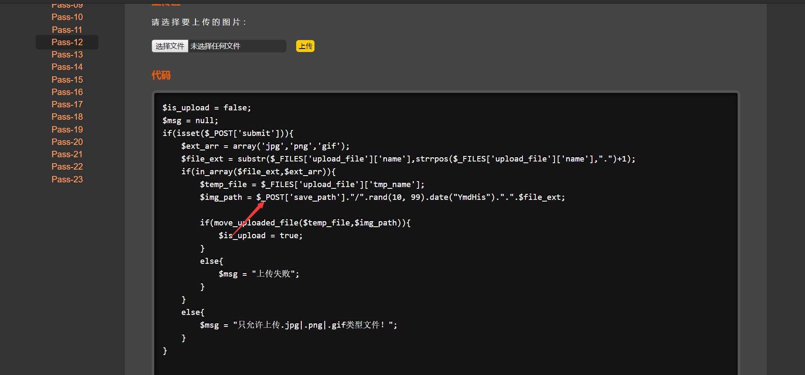Go to Pass-11 in sidebar
Image resolution: width=805 pixels, height=375 pixels.
pos(67,30)
